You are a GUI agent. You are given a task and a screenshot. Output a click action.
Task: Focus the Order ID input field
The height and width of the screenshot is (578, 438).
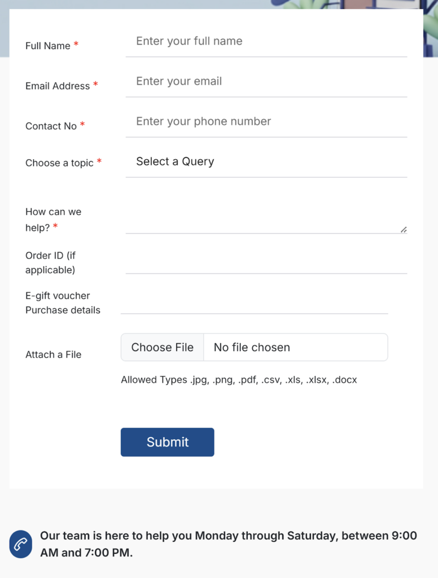pos(266,262)
